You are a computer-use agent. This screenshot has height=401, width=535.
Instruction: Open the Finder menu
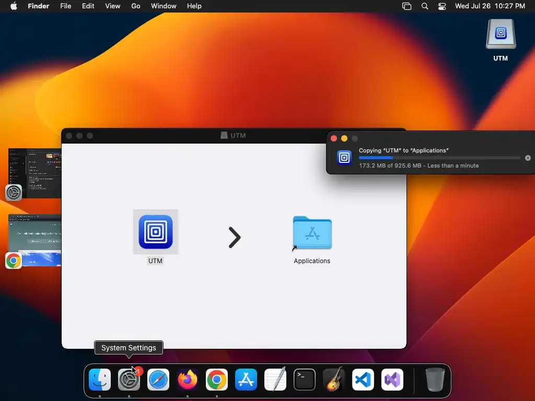click(x=39, y=6)
